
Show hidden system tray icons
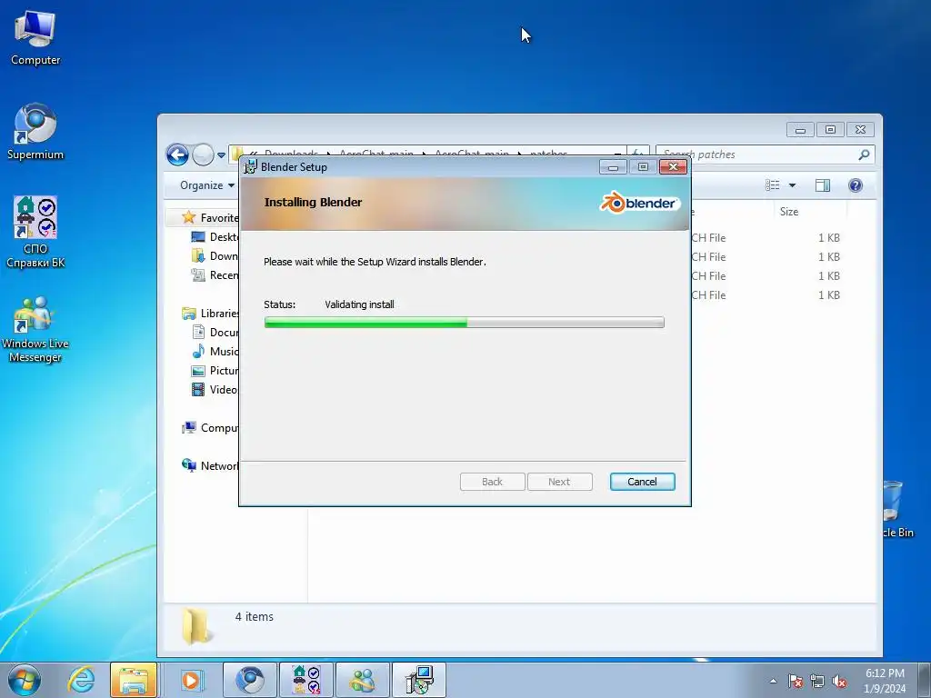pyautogui.click(x=773, y=681)
